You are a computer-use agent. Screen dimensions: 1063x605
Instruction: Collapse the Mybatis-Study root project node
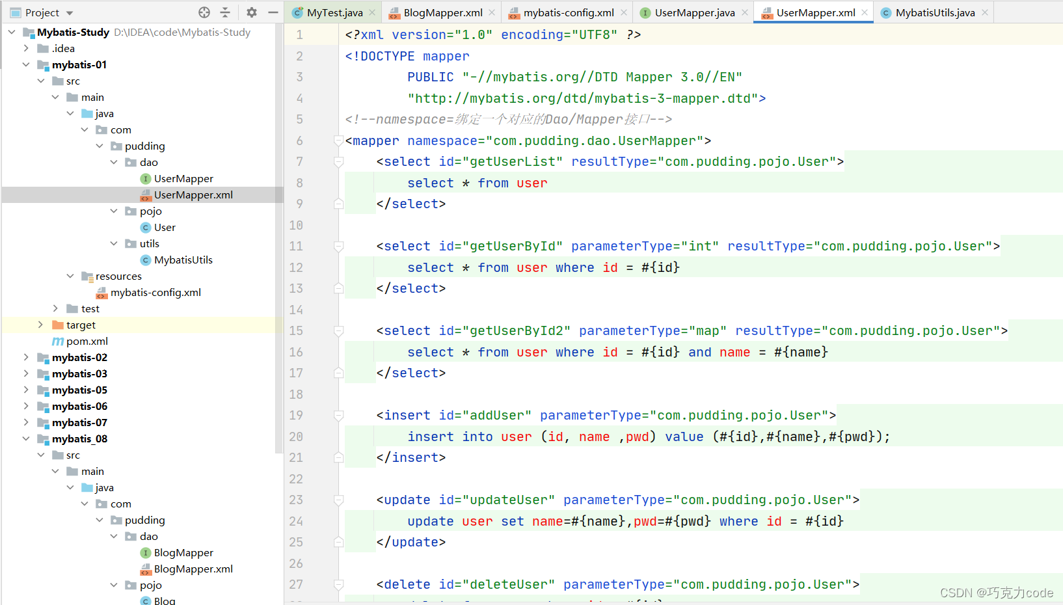pyautogui.click(x=12, y=32)
